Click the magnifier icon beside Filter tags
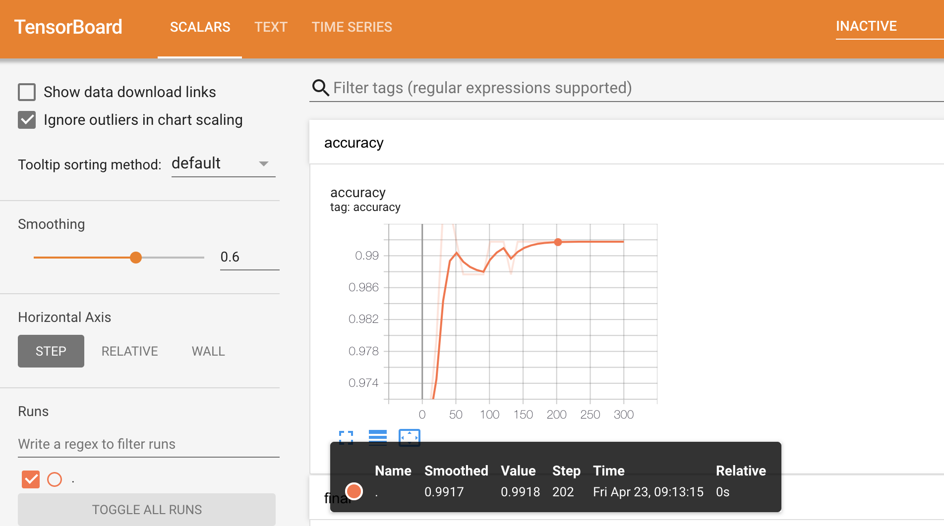The width and height of the screenshot is (944, 526). (x=320, y=88)
